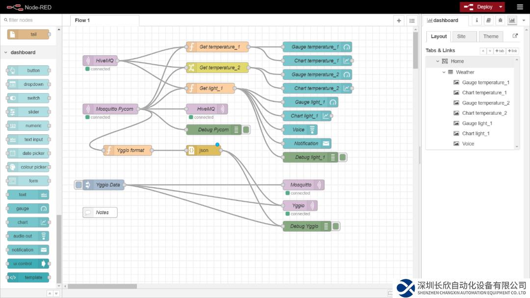530x298 pixels.
Task: Collapse the Home tab tree item
Action: point(438,61)
